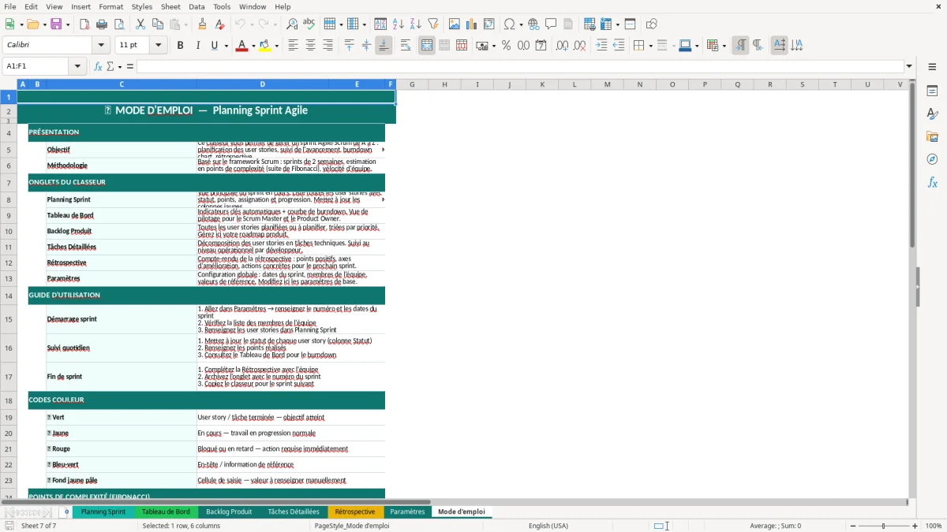The height and width of the screenshot is (532, 947).
Task: Switch to the Planning Sprint tab
Action: pos(103,512)
